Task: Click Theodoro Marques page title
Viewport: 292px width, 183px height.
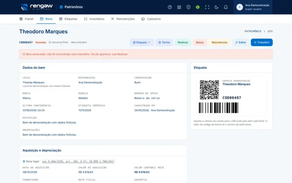Action: (x=43, y=31)
